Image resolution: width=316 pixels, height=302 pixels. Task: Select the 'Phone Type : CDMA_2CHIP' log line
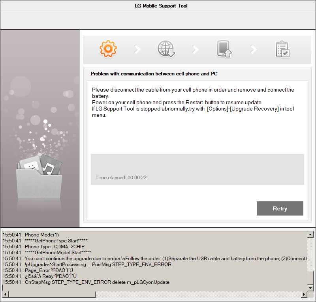pos(43,247)
